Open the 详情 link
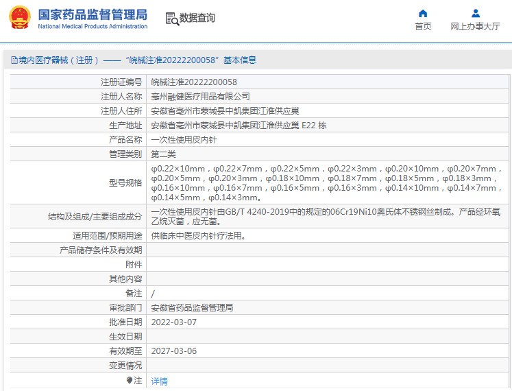This screenshot has height=391, width=512. [x=159, y=381]
